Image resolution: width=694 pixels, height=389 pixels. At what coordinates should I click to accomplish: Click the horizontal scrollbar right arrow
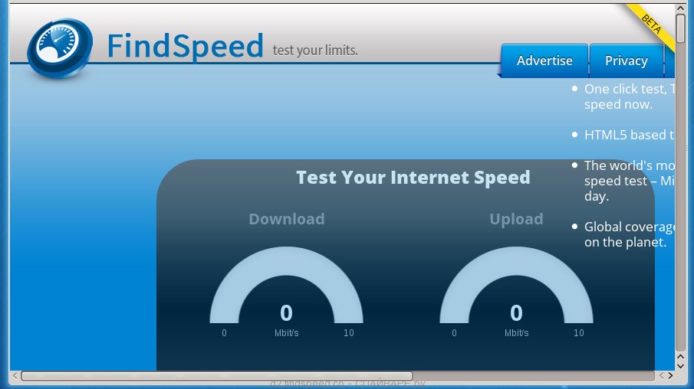[x=670, y=376]
